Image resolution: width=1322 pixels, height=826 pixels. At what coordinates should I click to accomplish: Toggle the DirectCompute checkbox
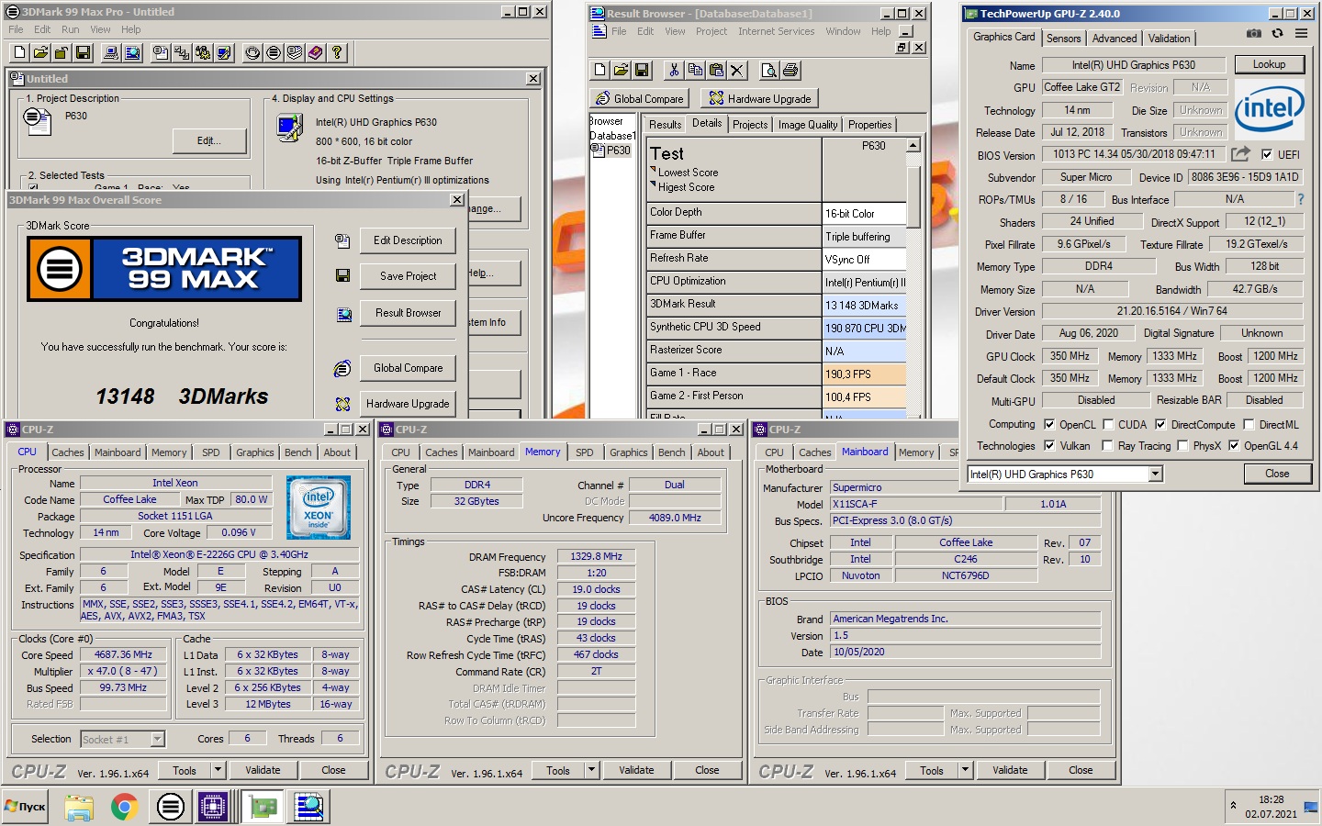click(1160, 424)
